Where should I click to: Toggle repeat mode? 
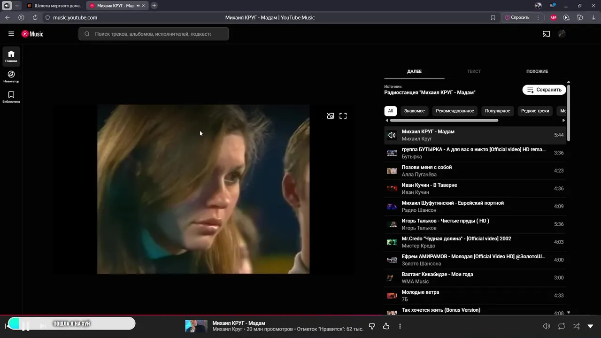(562, 326)
